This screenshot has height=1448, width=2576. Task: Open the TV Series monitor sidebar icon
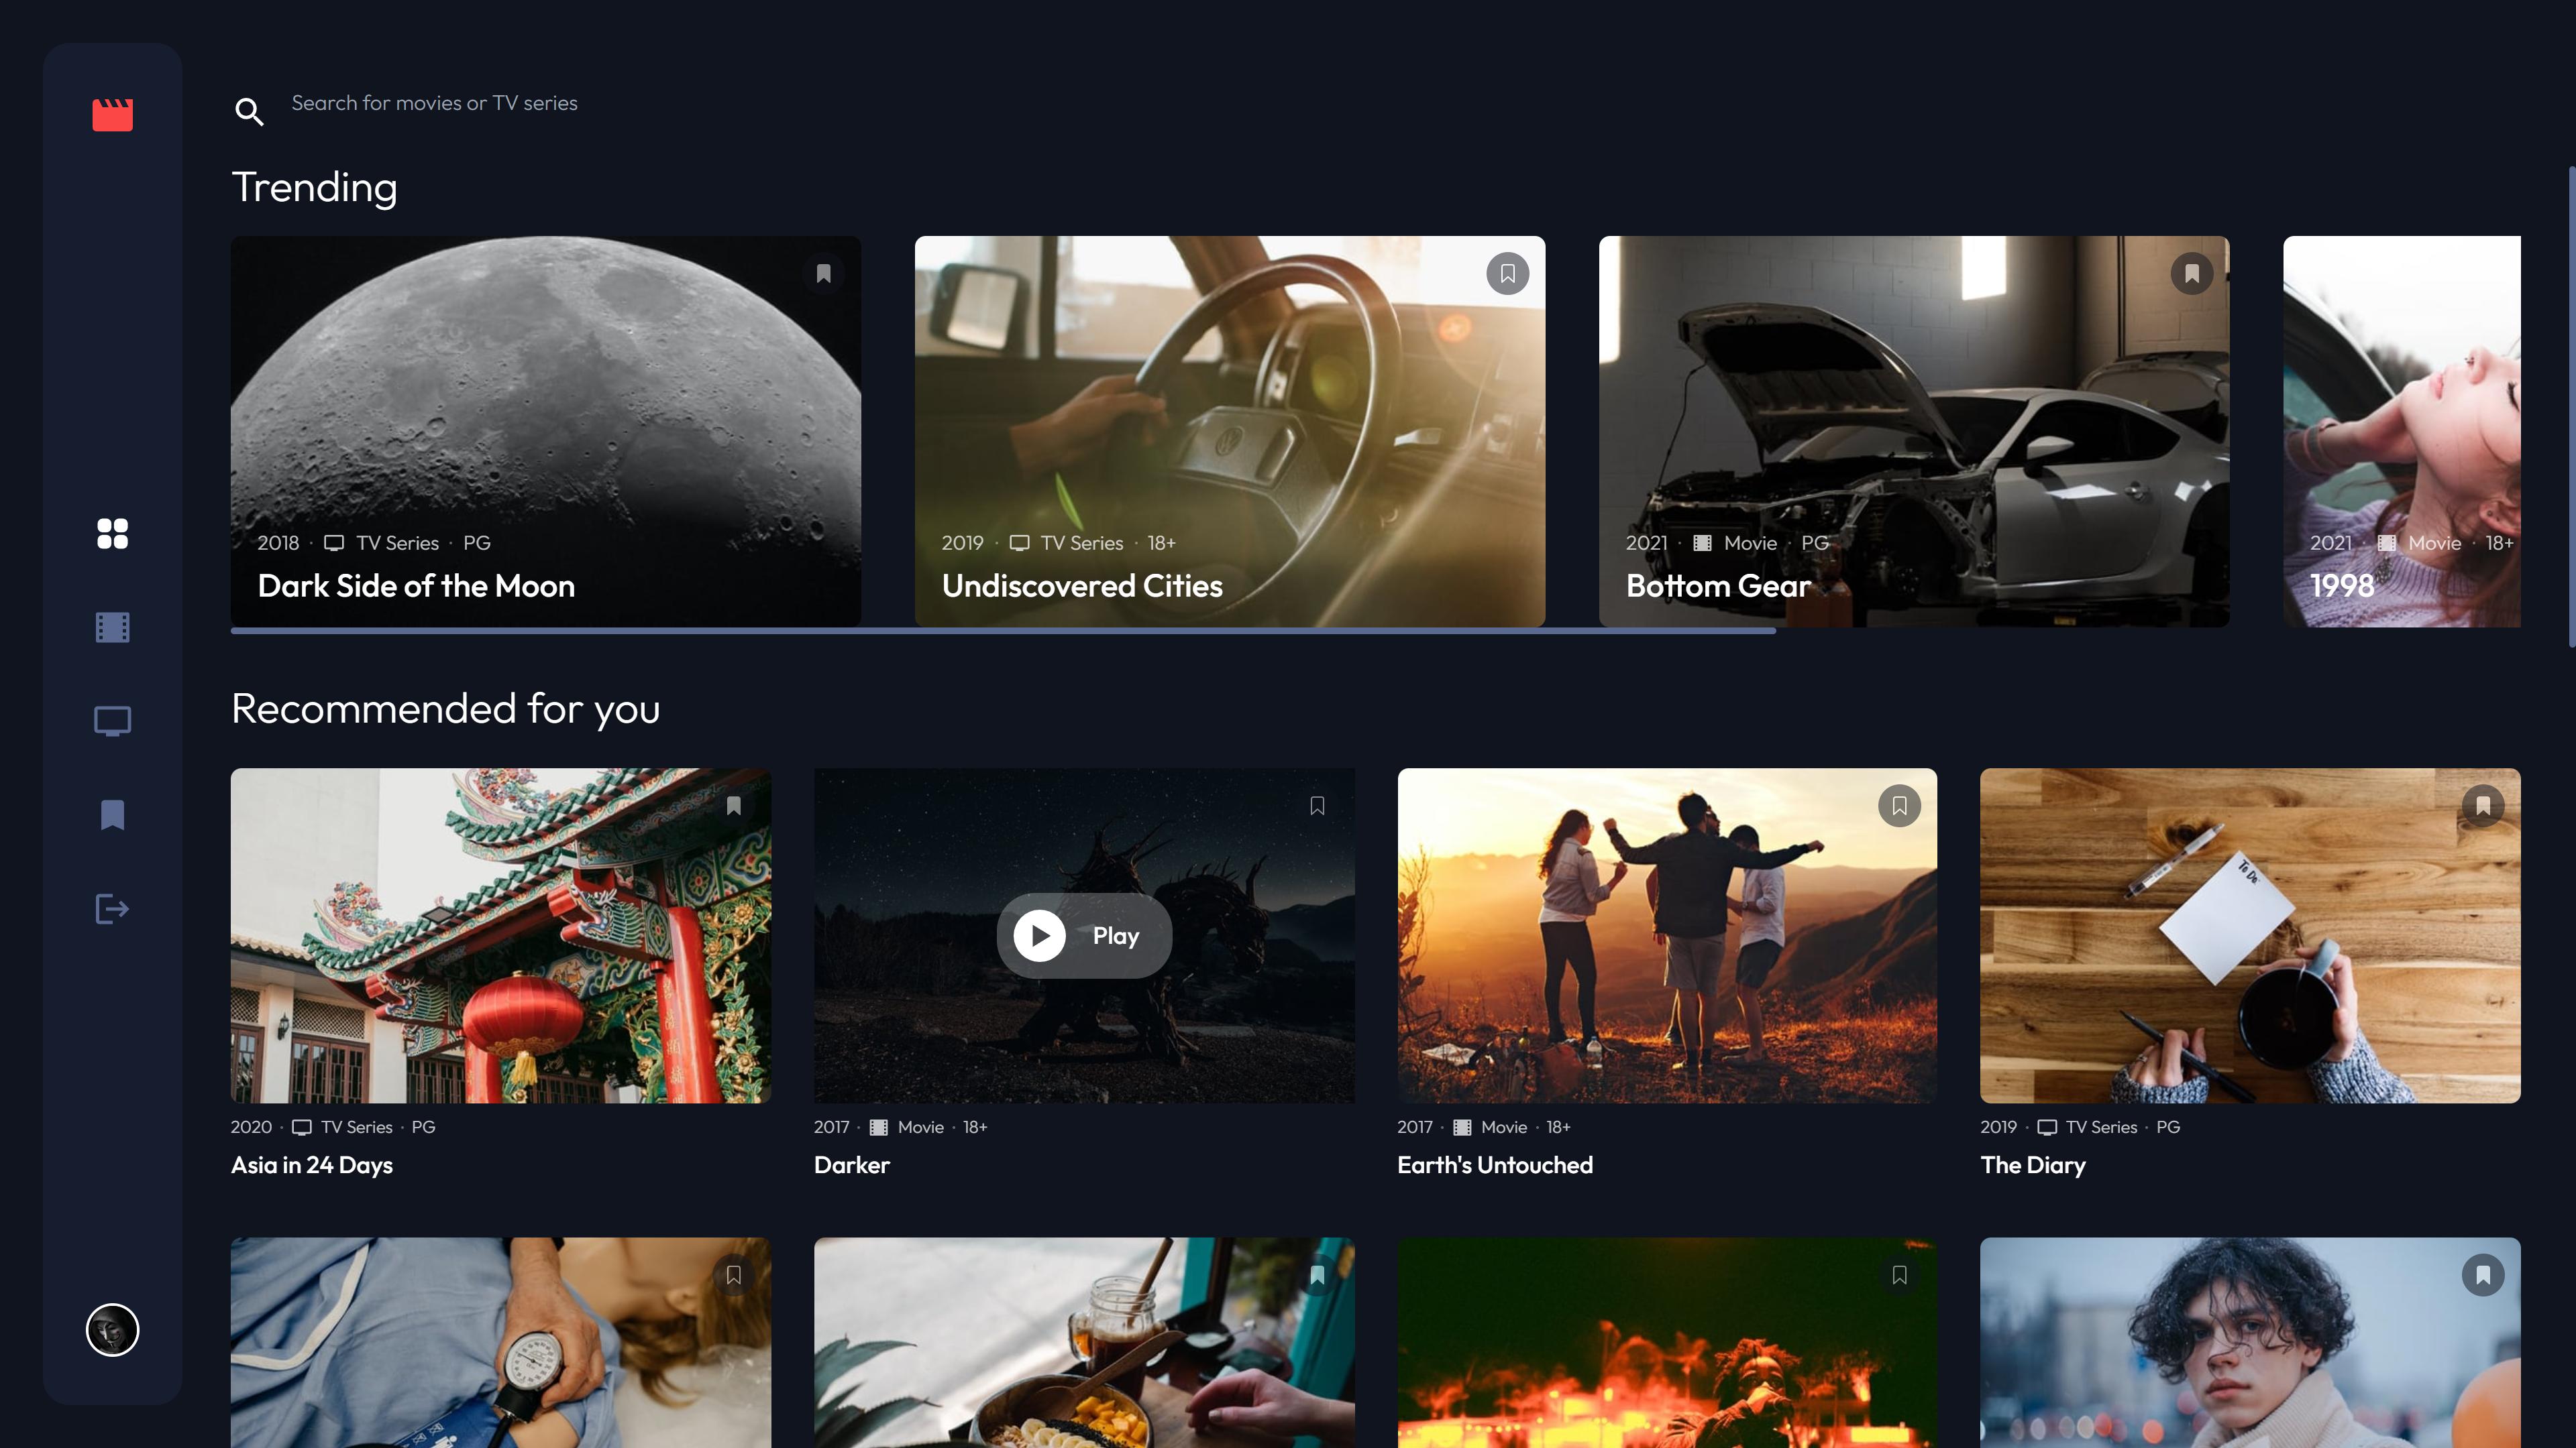point(112,721)
